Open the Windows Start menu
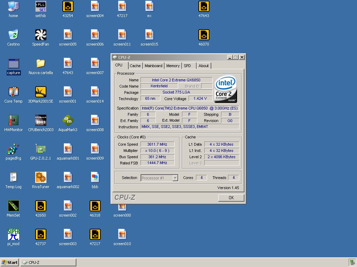The image size is (357, 267). point(10,262)
